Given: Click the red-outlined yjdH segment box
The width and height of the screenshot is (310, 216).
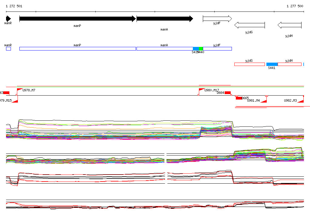Looking at the screenshot, I should point(289,64).
